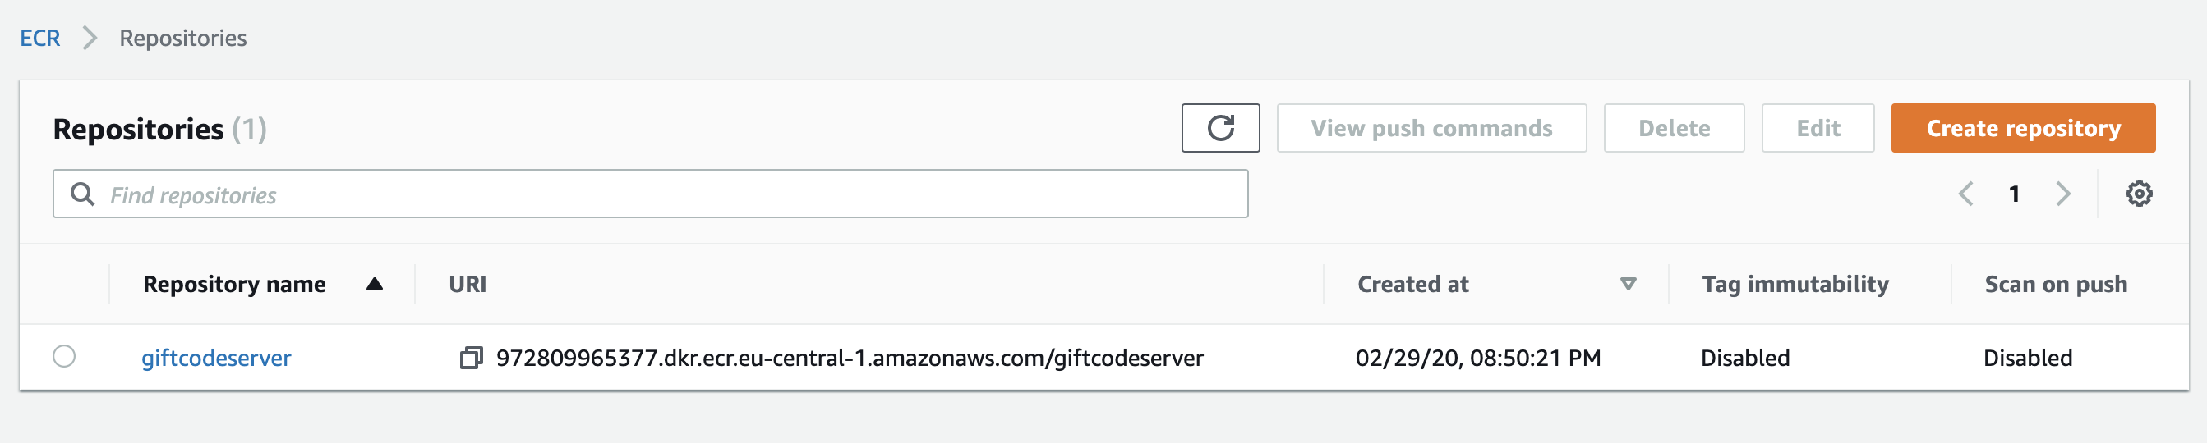
Task: Sort by Created at arrow
Action: [1628, 284]
